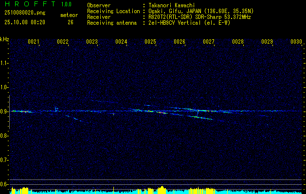Click the gray vertical frequency range bar
This screenshot has width=306, height=194.
click(10, 112)
